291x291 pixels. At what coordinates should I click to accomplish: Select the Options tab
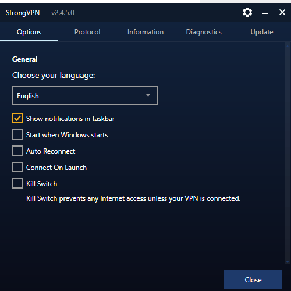click(x=29, y=32)
